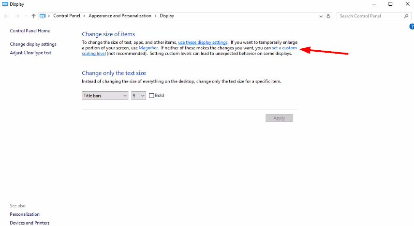The height and width of the screenshot is (226, 414).
Task: Open Help with the blue question mark icon
Action: pyautogui.click(x=412, y=27)
